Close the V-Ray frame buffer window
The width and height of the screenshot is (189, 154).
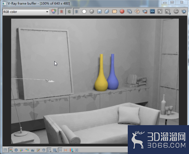[x=182, y=2]
